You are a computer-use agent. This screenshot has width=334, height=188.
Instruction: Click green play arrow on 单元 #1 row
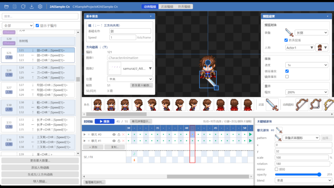pos(250,141)
